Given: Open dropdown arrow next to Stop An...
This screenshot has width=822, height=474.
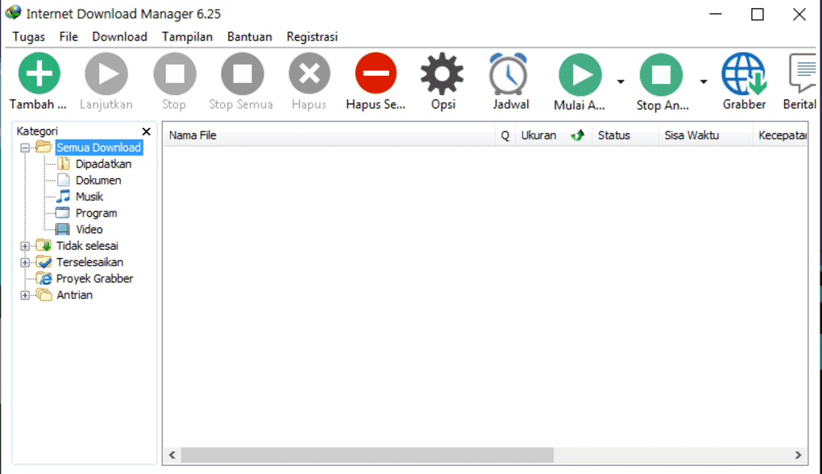Looking at the screenshot, I should click(704, 81).
